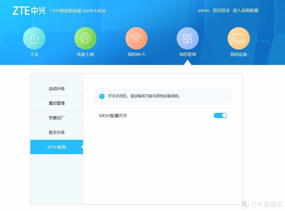Click the ZTE中兴 logo
The width and height of the screenshot is (285, 211).
coord(29,11)
